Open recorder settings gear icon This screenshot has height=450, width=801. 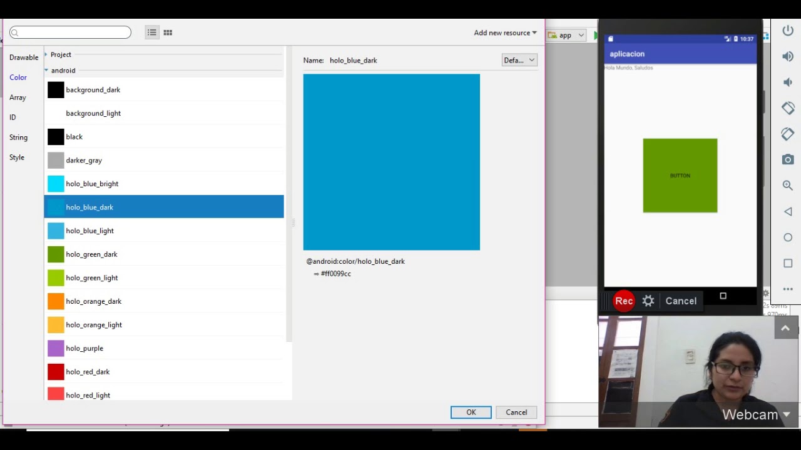click(x=648, y=301)
